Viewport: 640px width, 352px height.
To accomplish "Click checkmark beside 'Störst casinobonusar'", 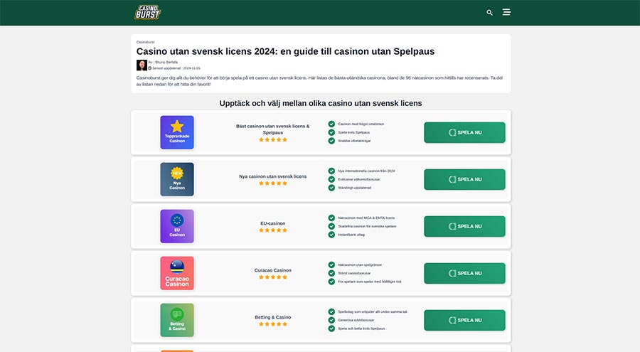I will (x=331, y=273).
